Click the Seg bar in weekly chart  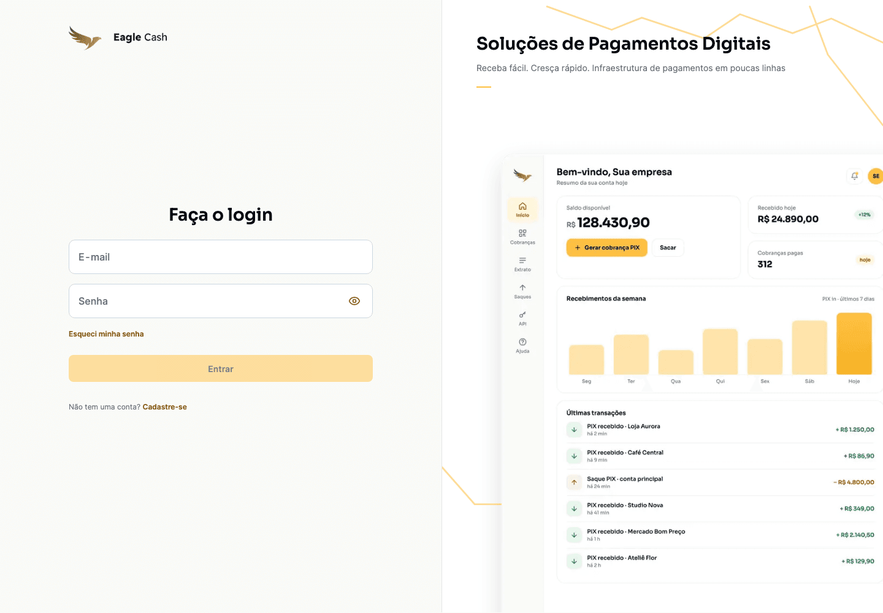(x=587, y=360)
